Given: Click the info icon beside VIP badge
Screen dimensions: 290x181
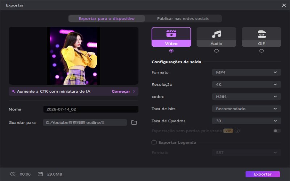Looking at the screenshot, I should click(x=237, y=131).
